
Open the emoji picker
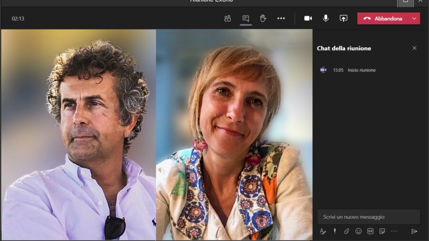tap(358, 231)
